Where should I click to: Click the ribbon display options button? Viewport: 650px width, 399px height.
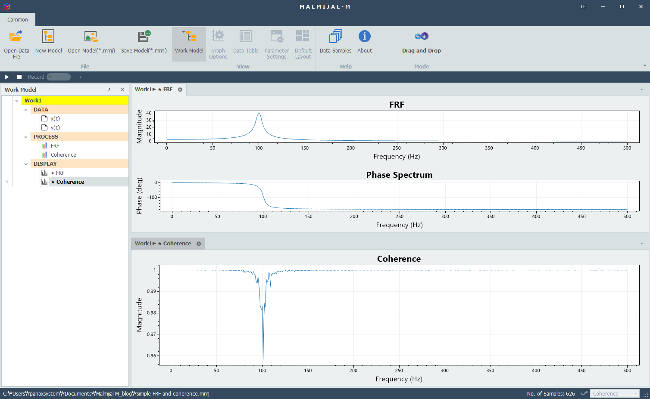click(x=584, y=6)
